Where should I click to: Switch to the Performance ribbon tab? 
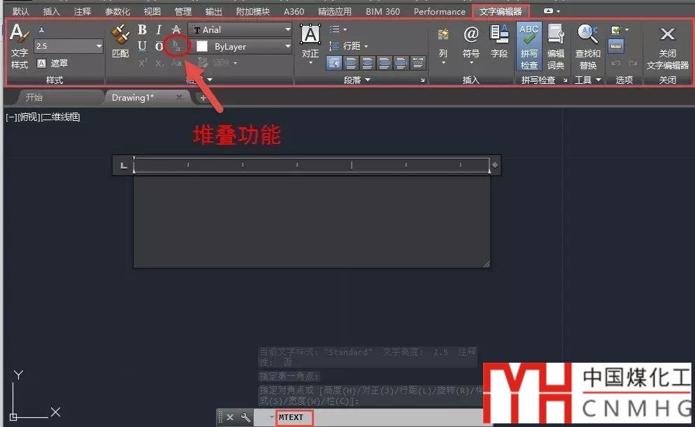click(439, 11)
